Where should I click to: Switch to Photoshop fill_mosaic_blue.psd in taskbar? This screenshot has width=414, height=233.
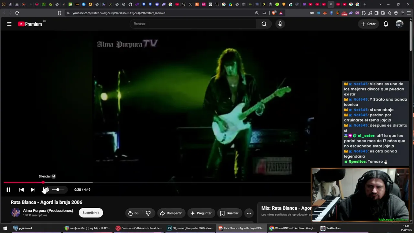tap(190, 228)
